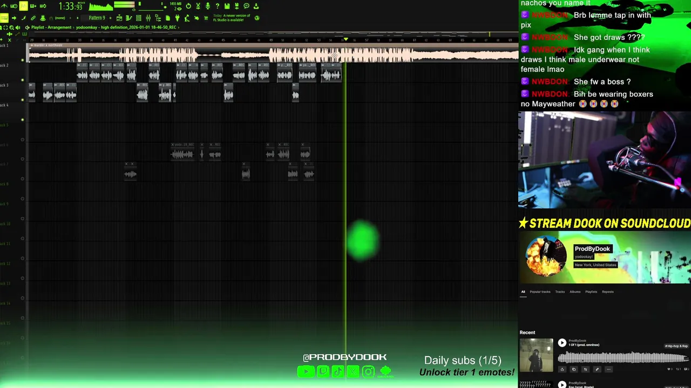Open help with the question mark icon
Image resolution: width=691 pixels, height=388 pixels.
218,6
